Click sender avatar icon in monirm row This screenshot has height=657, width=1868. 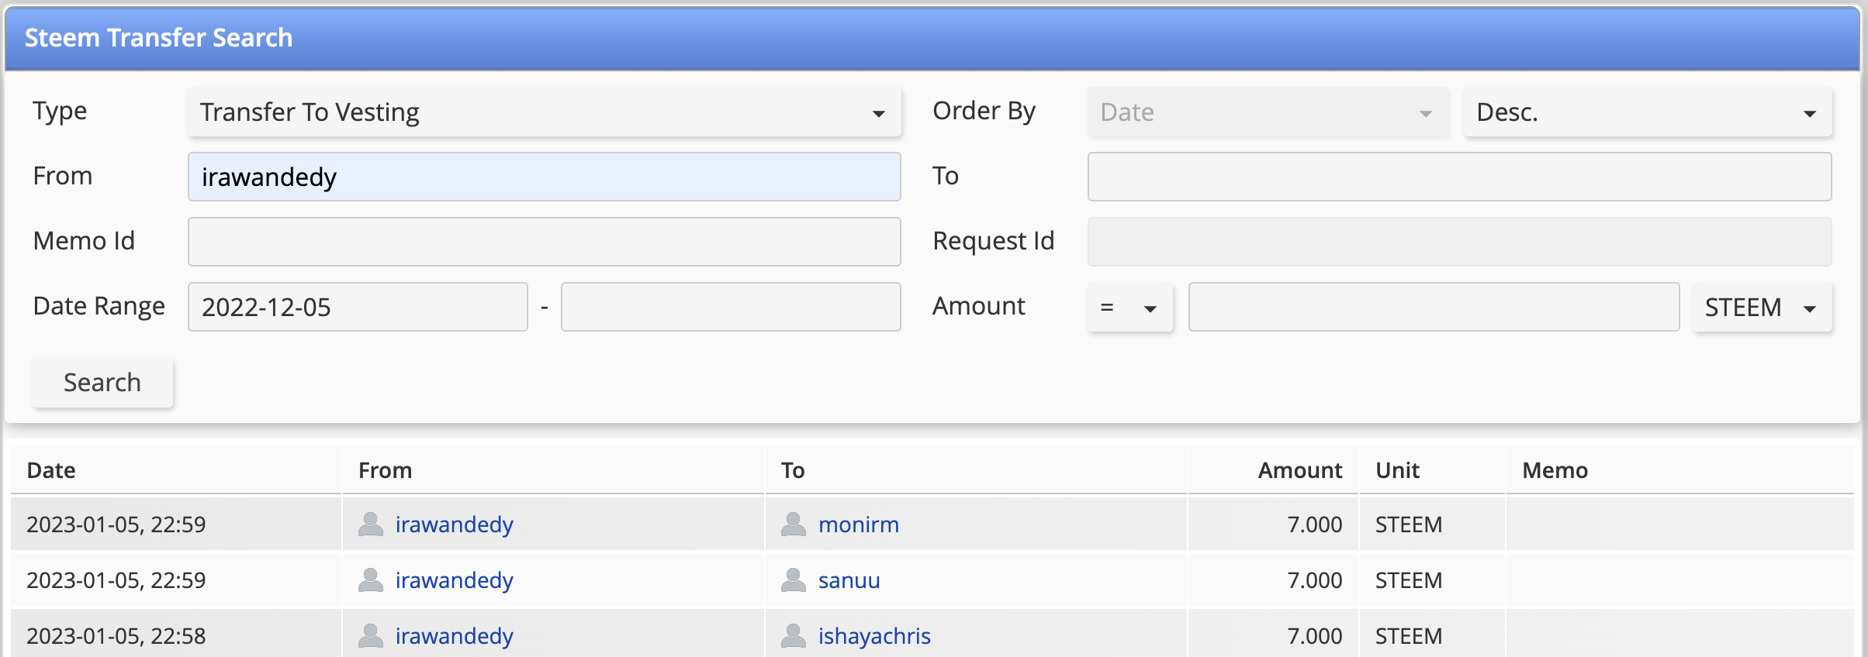[371, 525]
